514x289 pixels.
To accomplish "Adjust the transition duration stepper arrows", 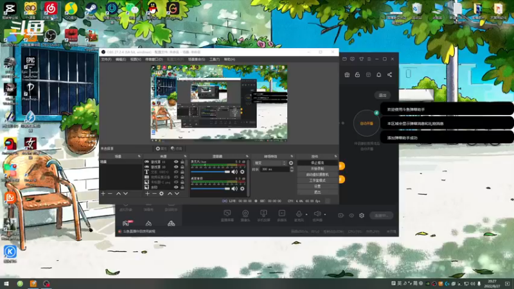I will (292, 169).
